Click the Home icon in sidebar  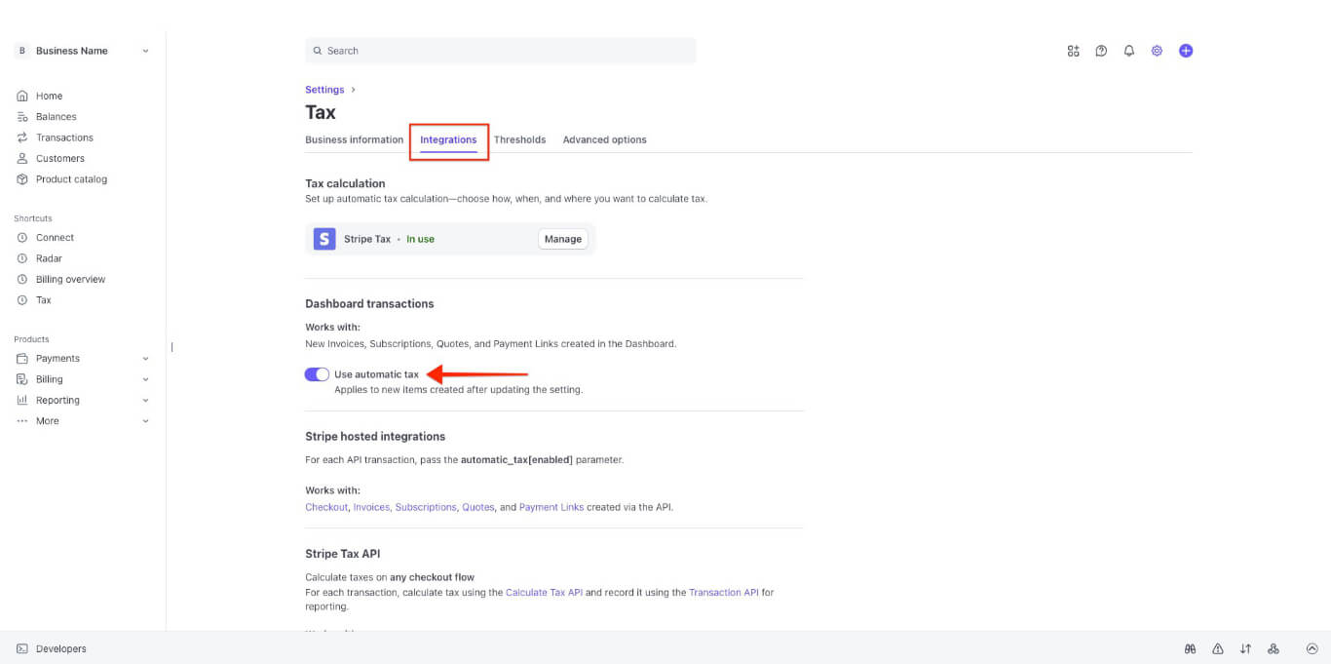(22, 96)
